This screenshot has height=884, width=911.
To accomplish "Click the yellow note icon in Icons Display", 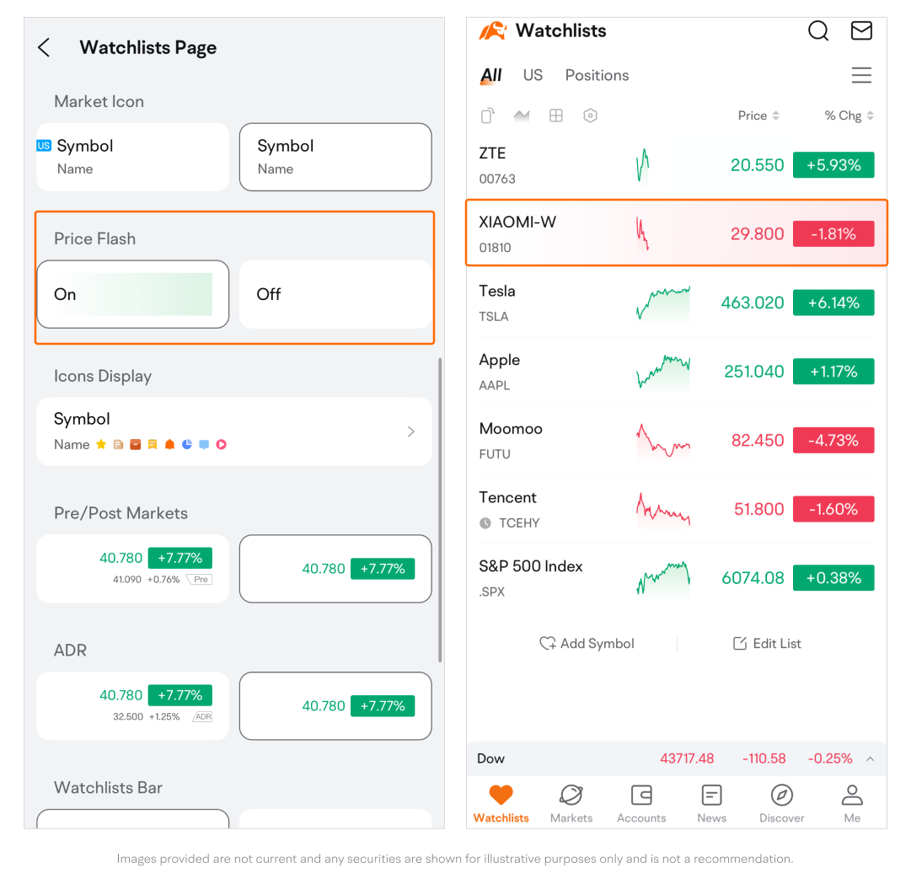I will [153, 444].
